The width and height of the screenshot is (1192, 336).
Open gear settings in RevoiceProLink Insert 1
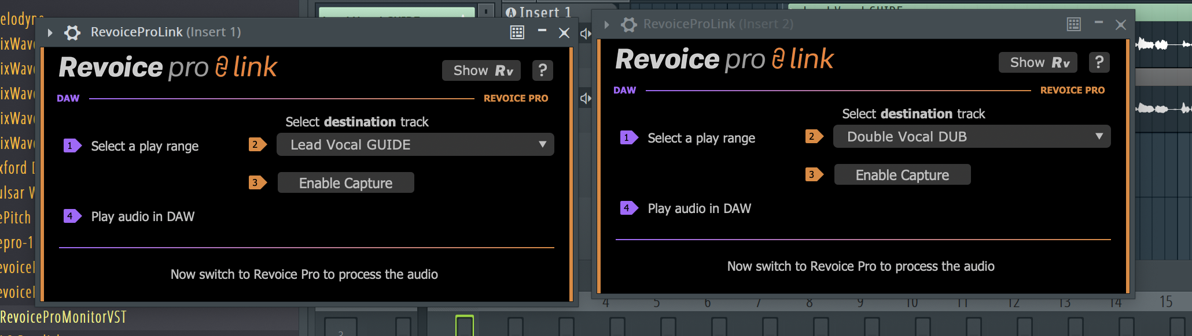click(72, 32)
